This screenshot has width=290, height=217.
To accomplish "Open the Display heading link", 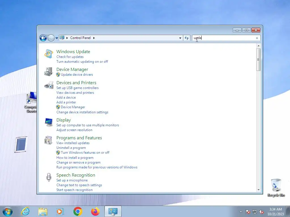I will (64, 120).
